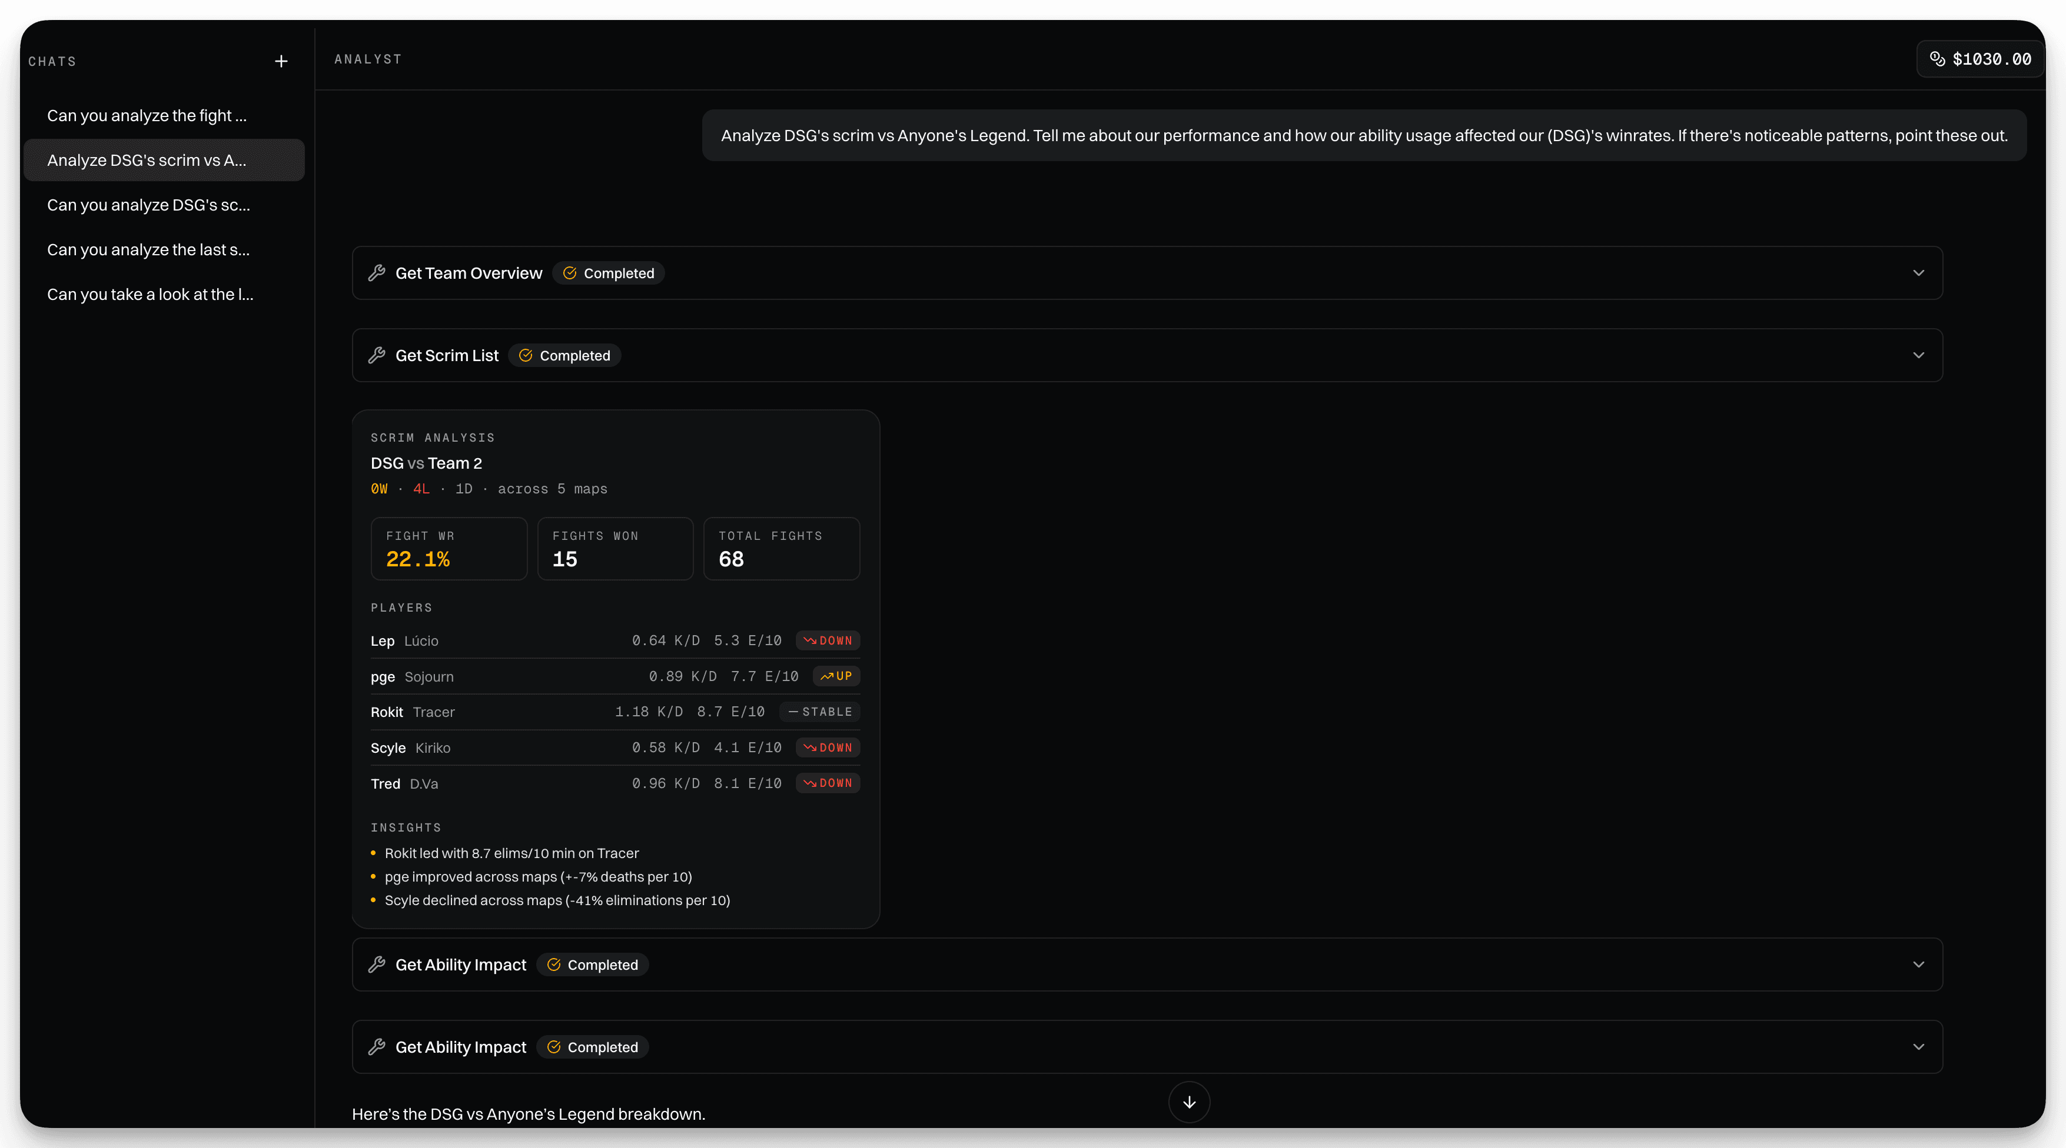The image size is (2066, 1148).
Task: Click insight 'Scyle declined across maps'
Action: [557, 900]
